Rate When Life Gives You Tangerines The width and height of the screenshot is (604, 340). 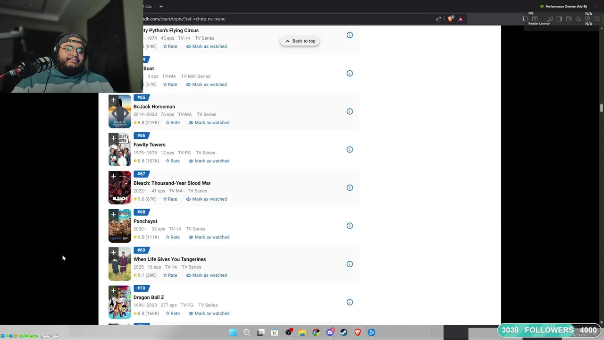pos(170,275)
